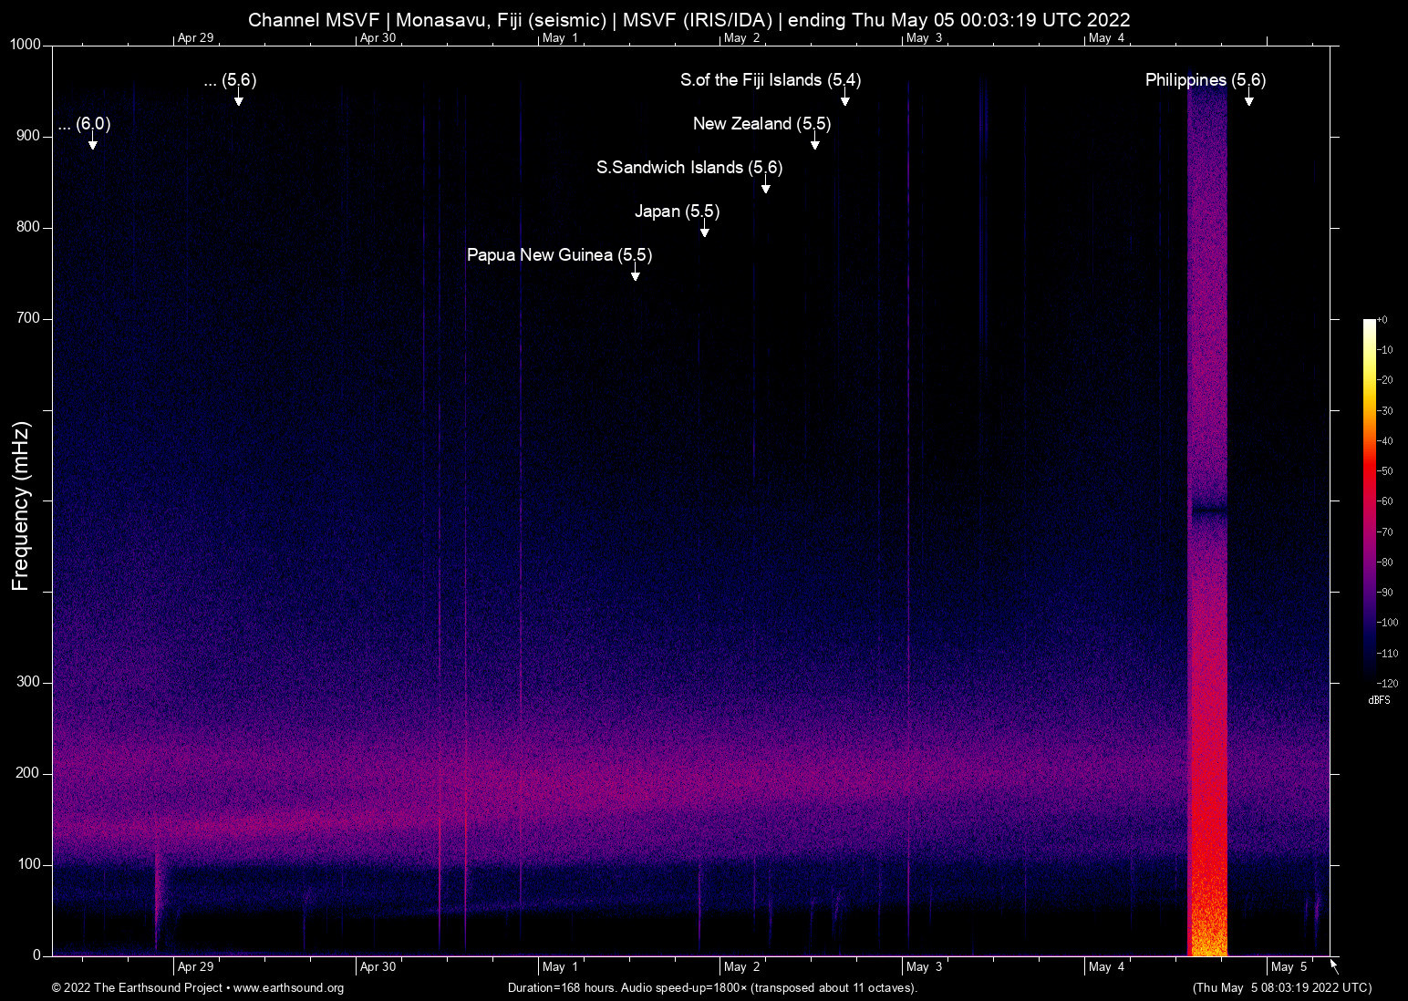
Task: Select the Japan (5.5) event label
Action: (x=677, y=211)
